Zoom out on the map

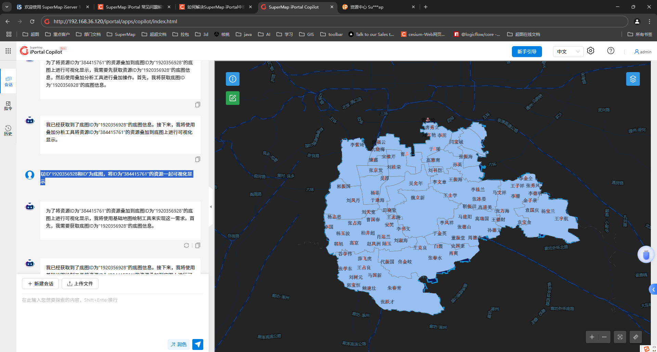tap(604, 337)
